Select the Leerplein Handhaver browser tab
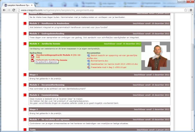 point(18,5)
